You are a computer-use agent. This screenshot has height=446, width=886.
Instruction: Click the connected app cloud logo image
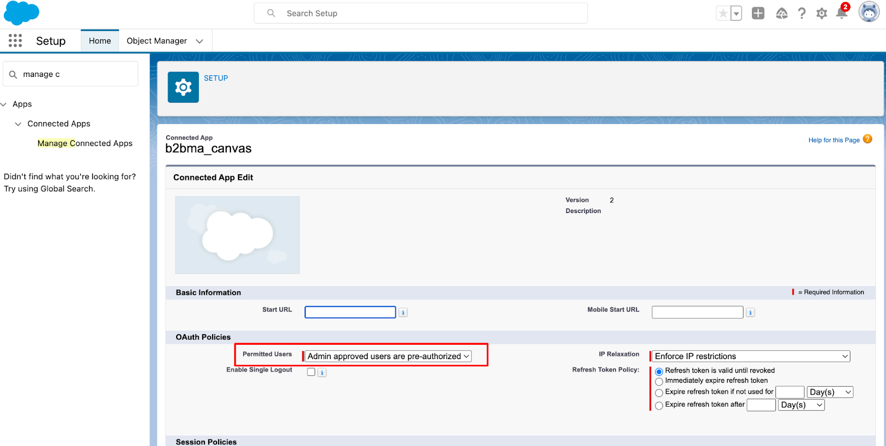pyautogui.click(x=238, y=235)
